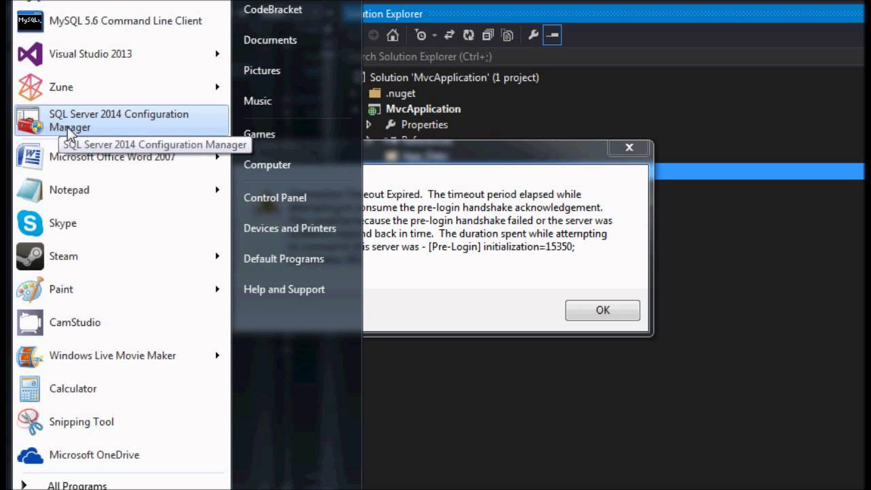The height and width of the screenshot is (490, 871).
Task: Close the timeout error dialog
Action: 629,147
